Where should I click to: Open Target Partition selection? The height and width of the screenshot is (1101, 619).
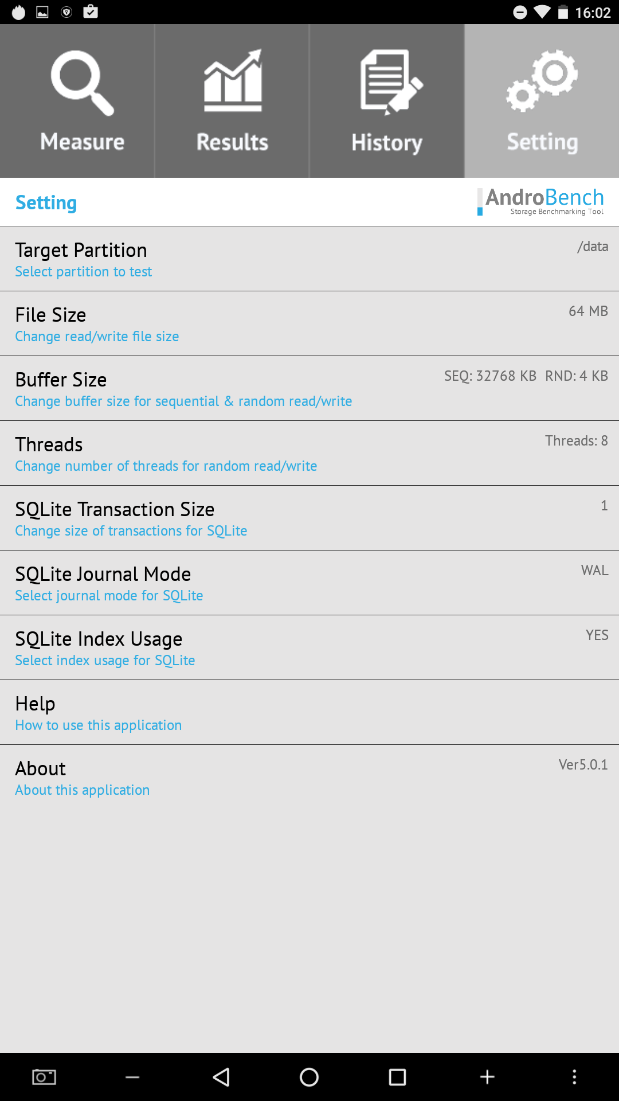coord(309,259)
